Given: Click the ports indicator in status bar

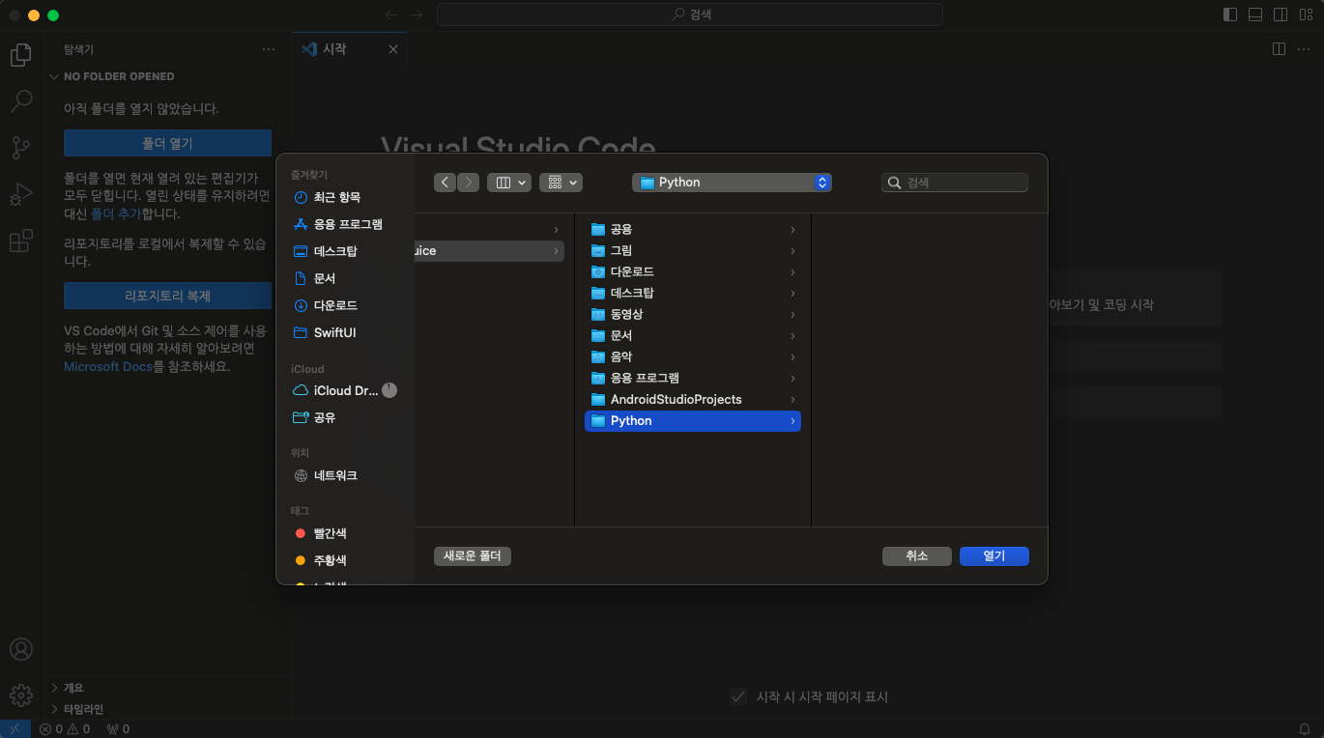Looking at the screenshot, I should tap(118, 729).
